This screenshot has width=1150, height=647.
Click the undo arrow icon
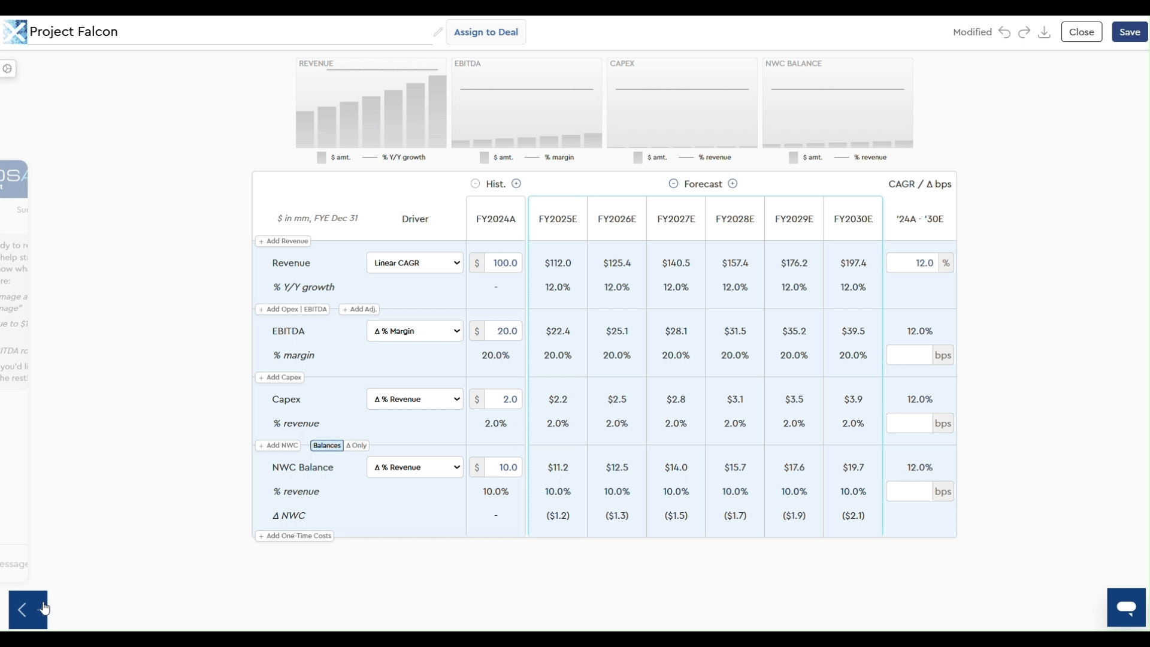point(1004,32)
